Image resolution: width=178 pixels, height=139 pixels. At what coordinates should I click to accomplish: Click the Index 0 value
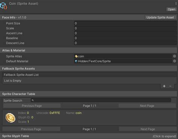point(28,113)
